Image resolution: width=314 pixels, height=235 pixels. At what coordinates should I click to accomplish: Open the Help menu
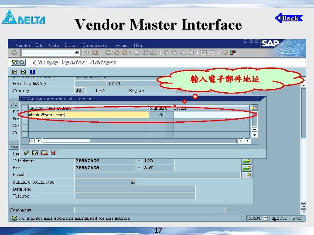[138, 45]
